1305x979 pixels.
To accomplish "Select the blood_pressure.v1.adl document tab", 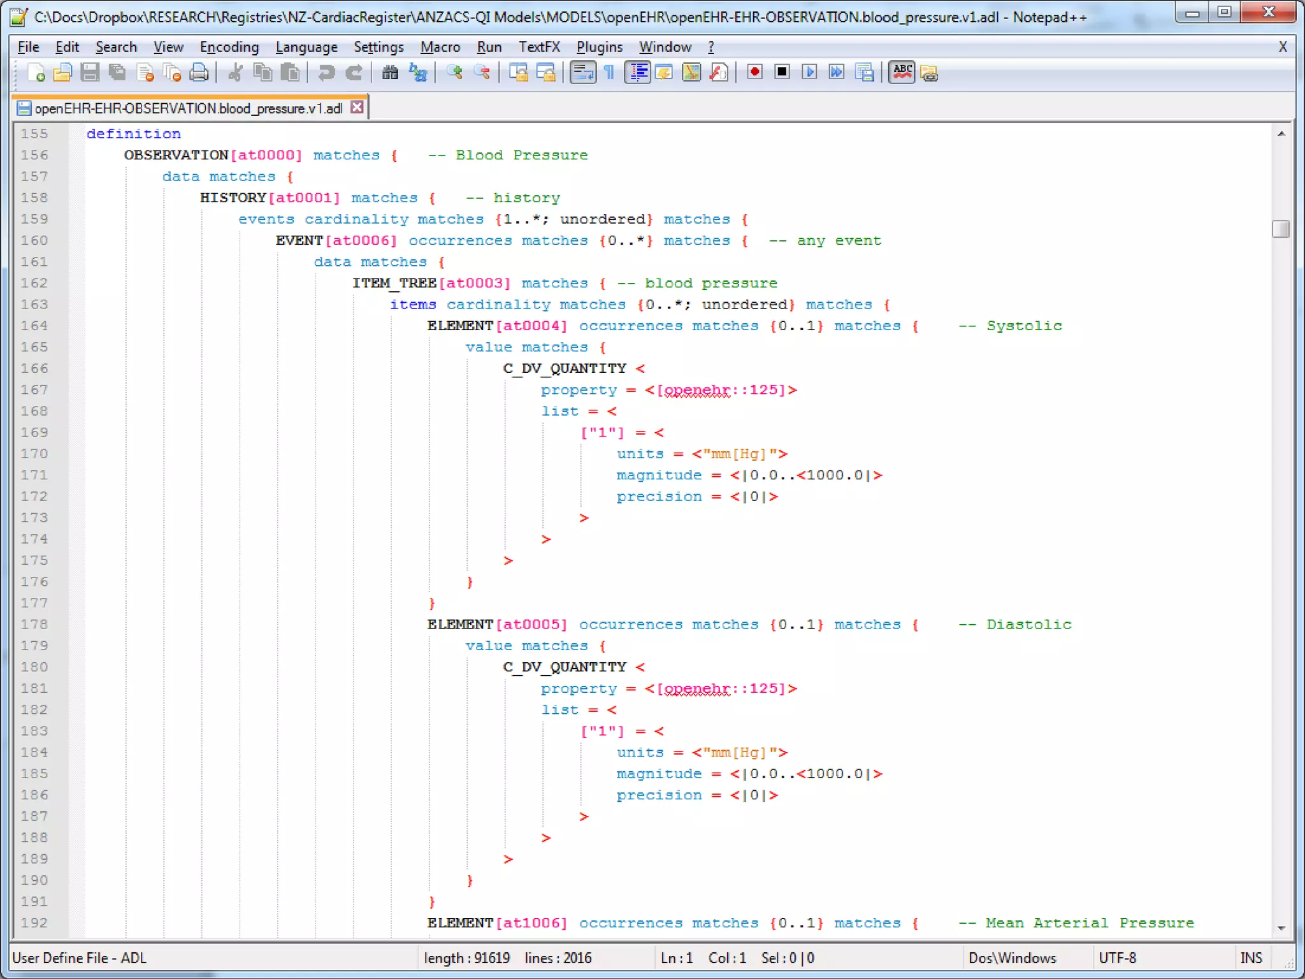I will point(188,108).
